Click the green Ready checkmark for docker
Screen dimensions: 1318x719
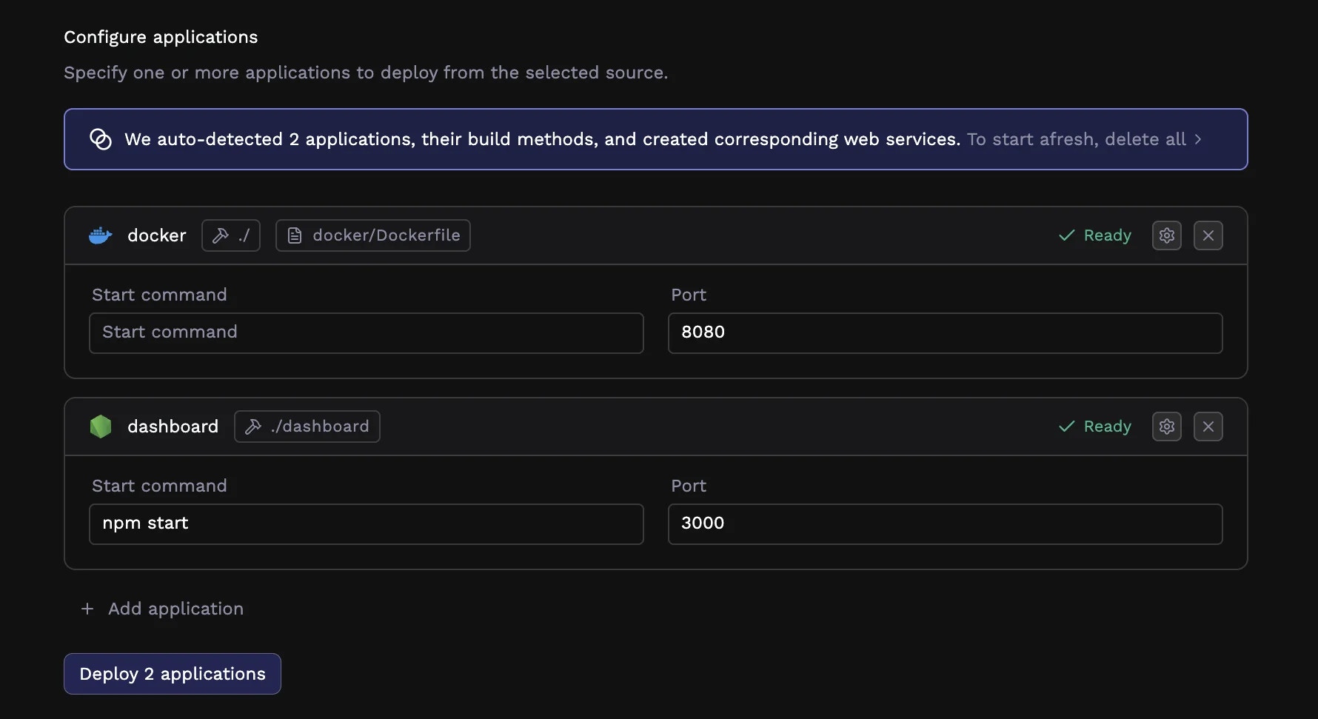pyautogui.click(x=1066, y=235)
